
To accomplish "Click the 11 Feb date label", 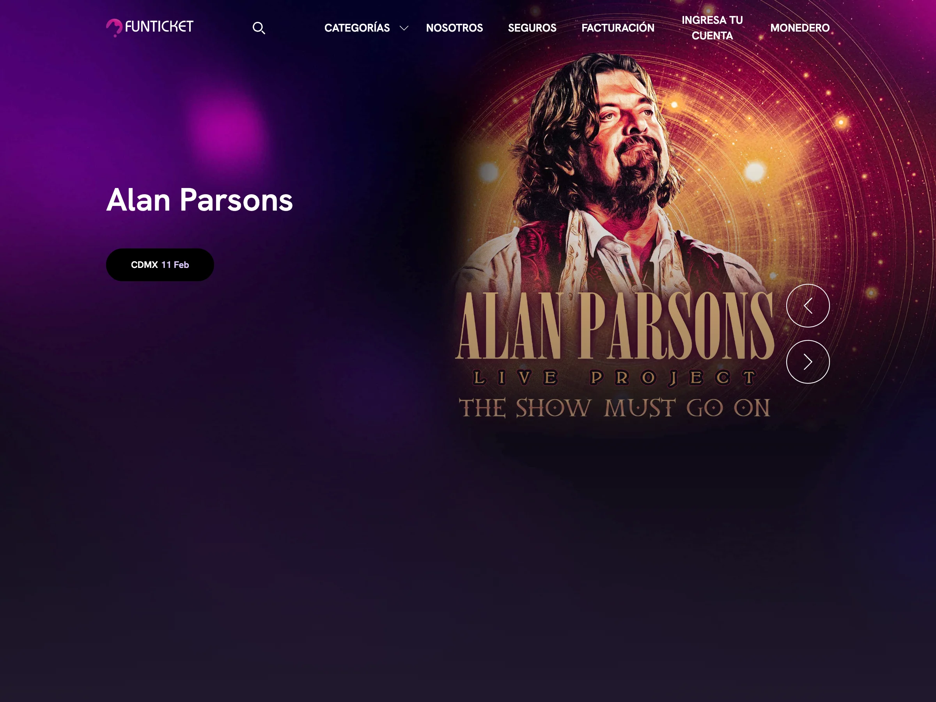I will (175, 265).
